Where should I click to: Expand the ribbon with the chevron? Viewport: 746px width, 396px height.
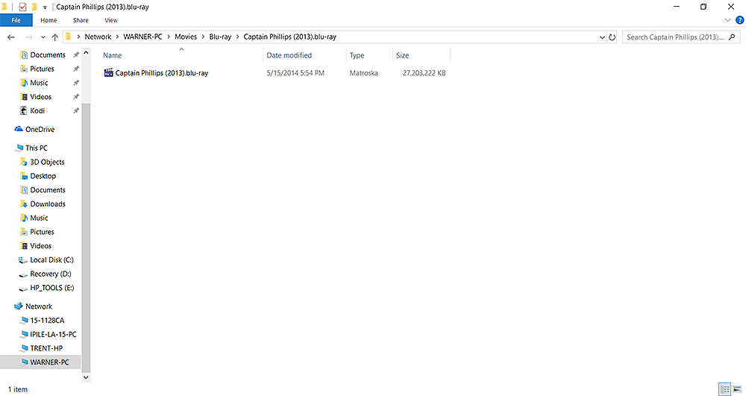coord(727,20)
